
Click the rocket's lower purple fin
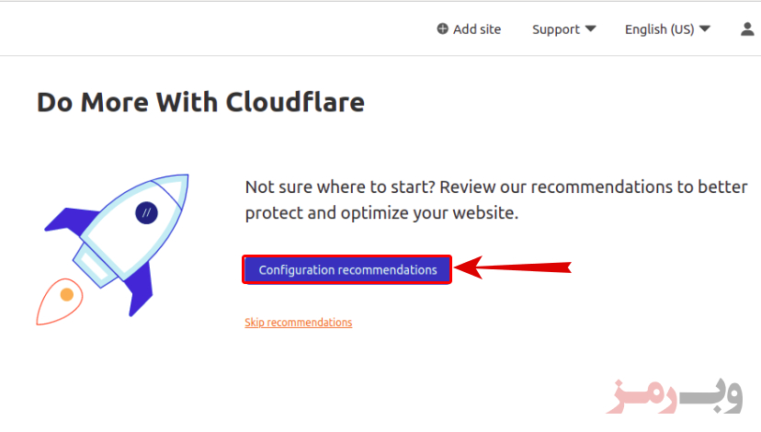[x=140, y=290]
